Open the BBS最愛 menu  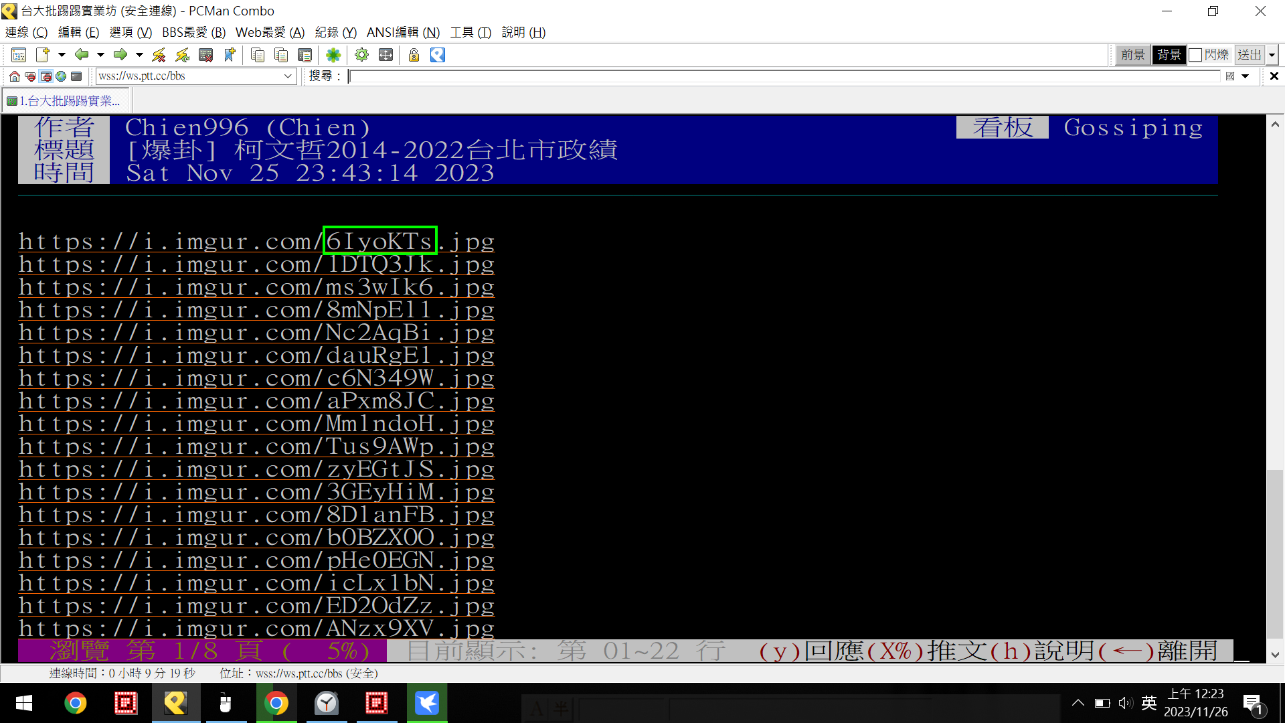(193, 32)
